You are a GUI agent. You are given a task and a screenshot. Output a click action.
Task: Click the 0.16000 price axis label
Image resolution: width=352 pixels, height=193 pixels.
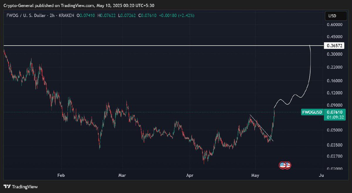coord(334,81)
